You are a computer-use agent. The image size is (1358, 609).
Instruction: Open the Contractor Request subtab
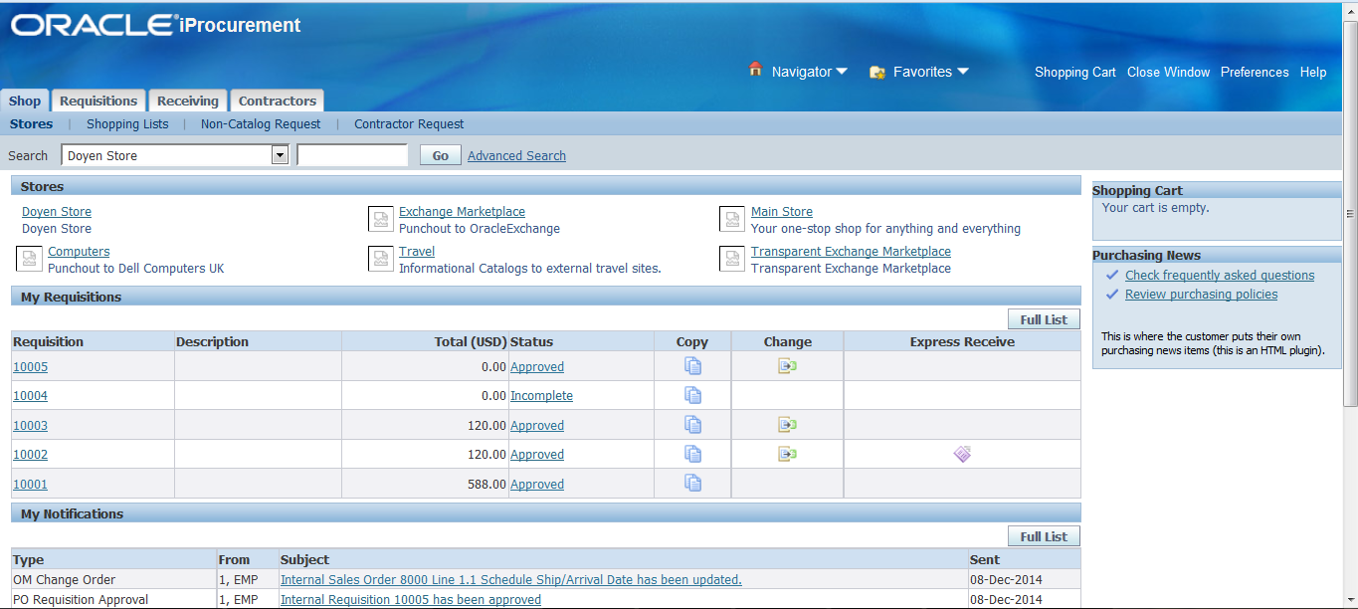[x=409, y=124]
